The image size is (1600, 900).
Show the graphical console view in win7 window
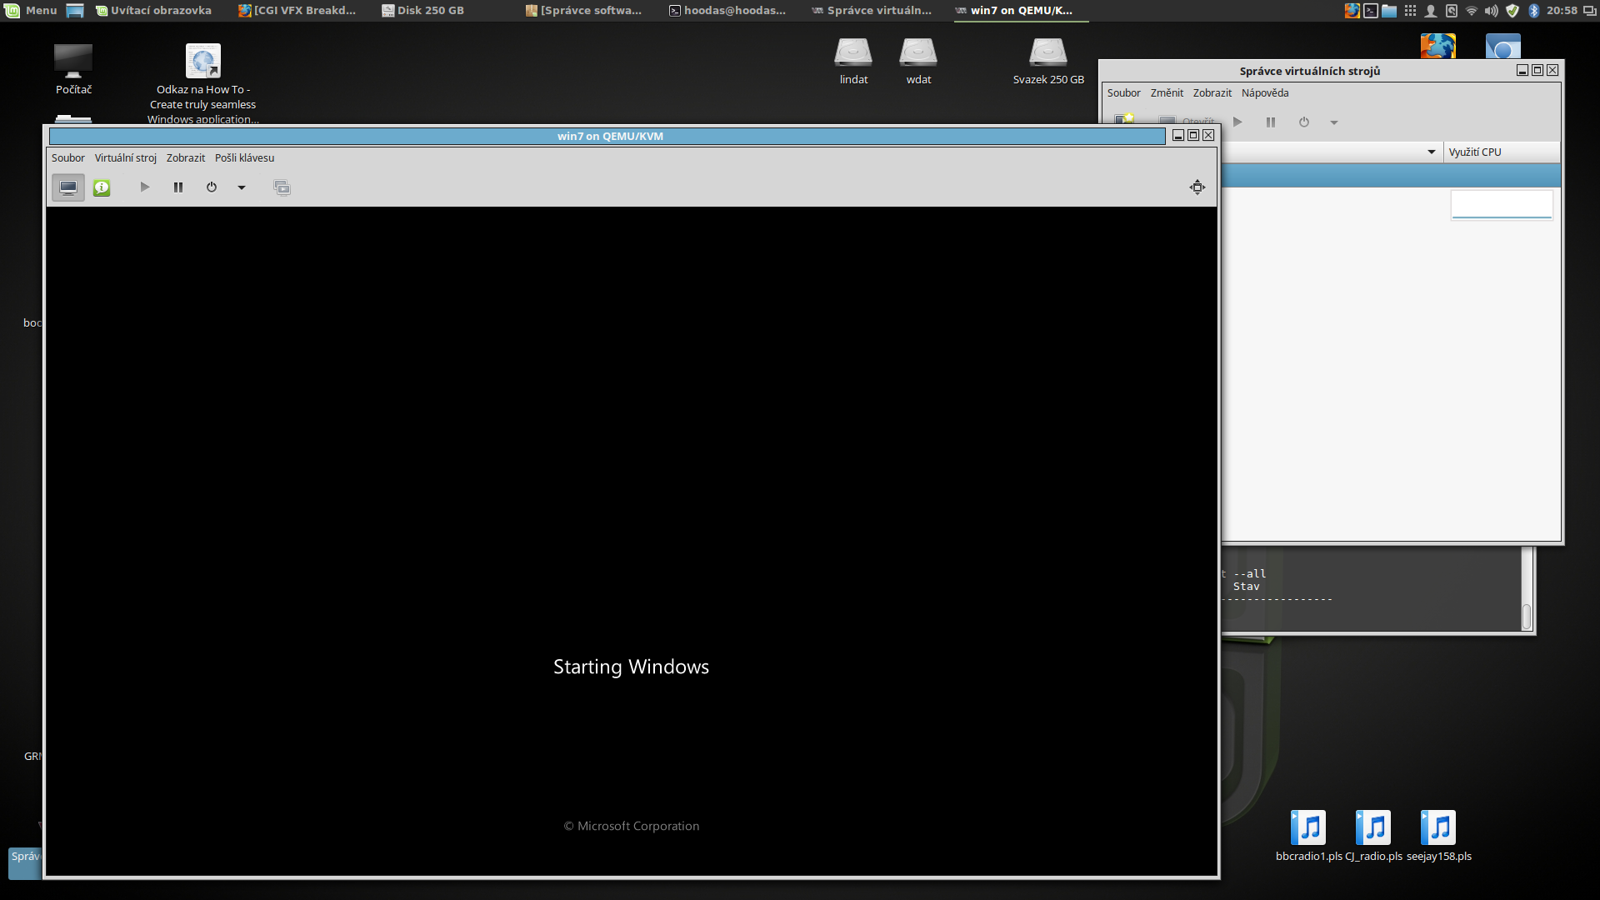68,187
